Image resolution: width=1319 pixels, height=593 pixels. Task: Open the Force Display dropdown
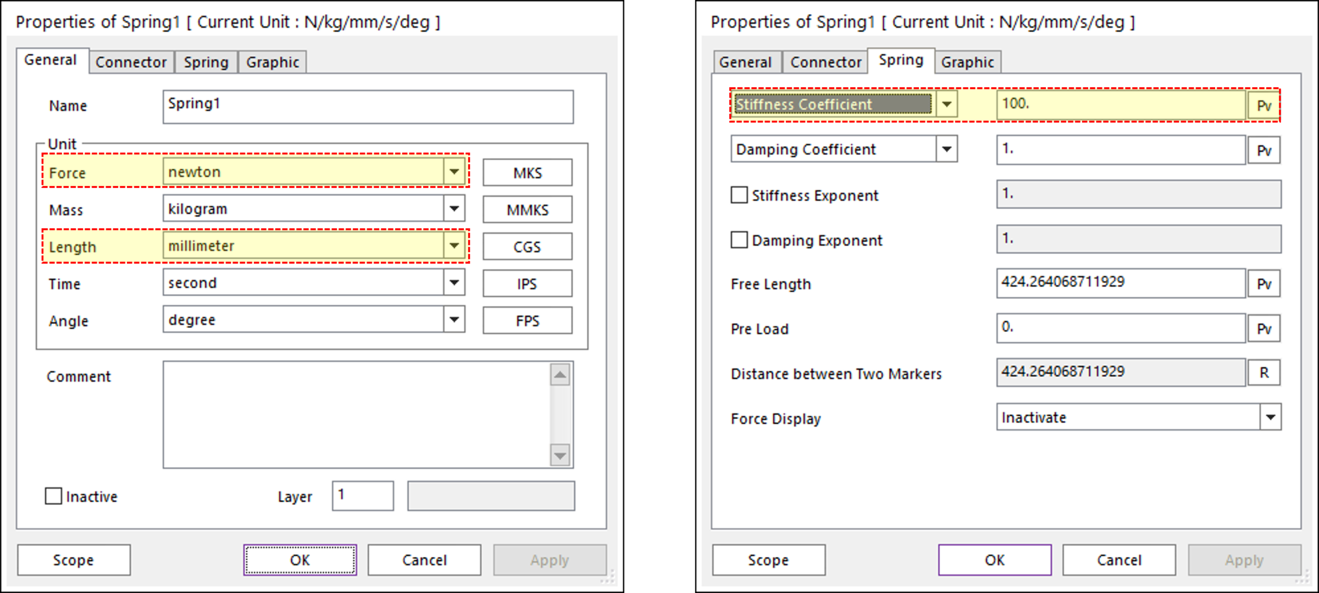click(x=1270, y=417)
